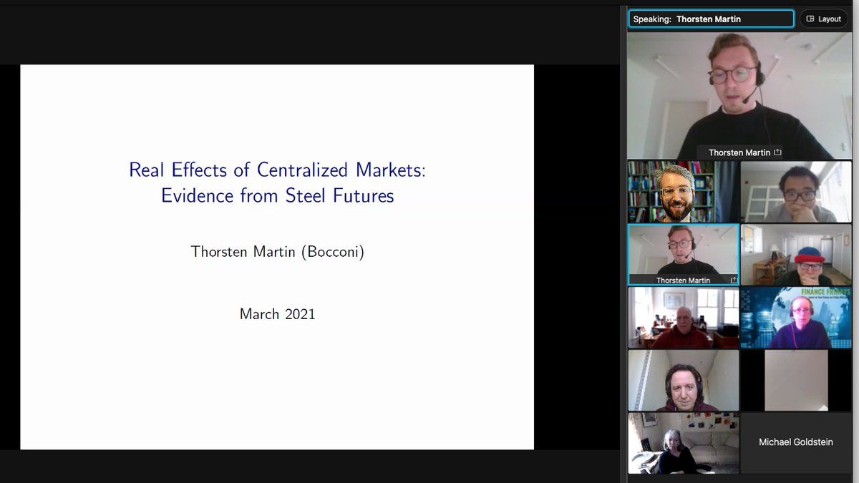The width and height of the screenshot is (859, 483).
Task: Select tile of participant in red sweater
Action: pos(683,318)
